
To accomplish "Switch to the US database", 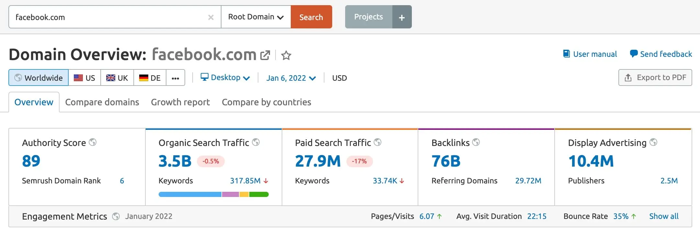I will [85, 78].
